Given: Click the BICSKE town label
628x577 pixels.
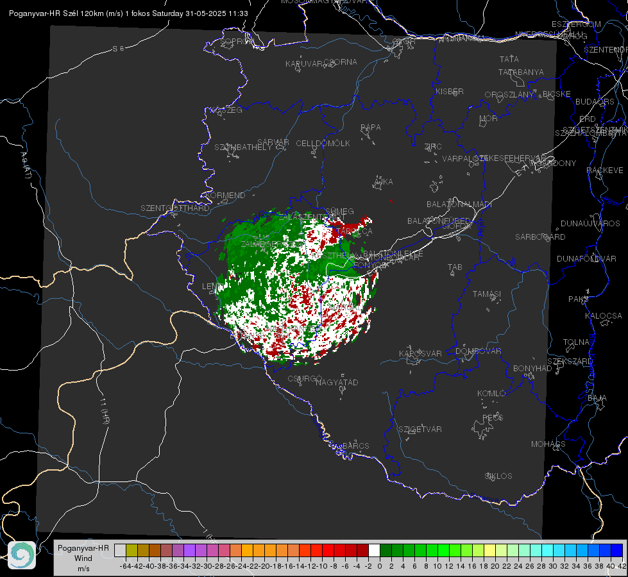Looking at the screenshot, I should [557, 94].
